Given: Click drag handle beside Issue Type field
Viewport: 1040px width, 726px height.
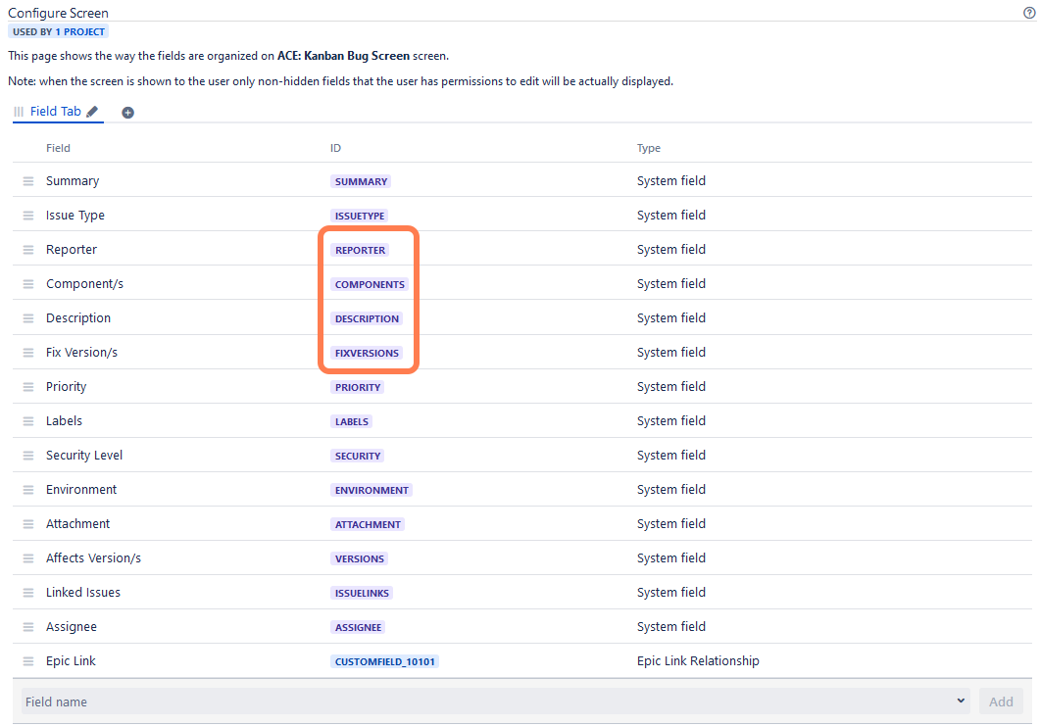Looking at the screenshot, I should 28,216.
